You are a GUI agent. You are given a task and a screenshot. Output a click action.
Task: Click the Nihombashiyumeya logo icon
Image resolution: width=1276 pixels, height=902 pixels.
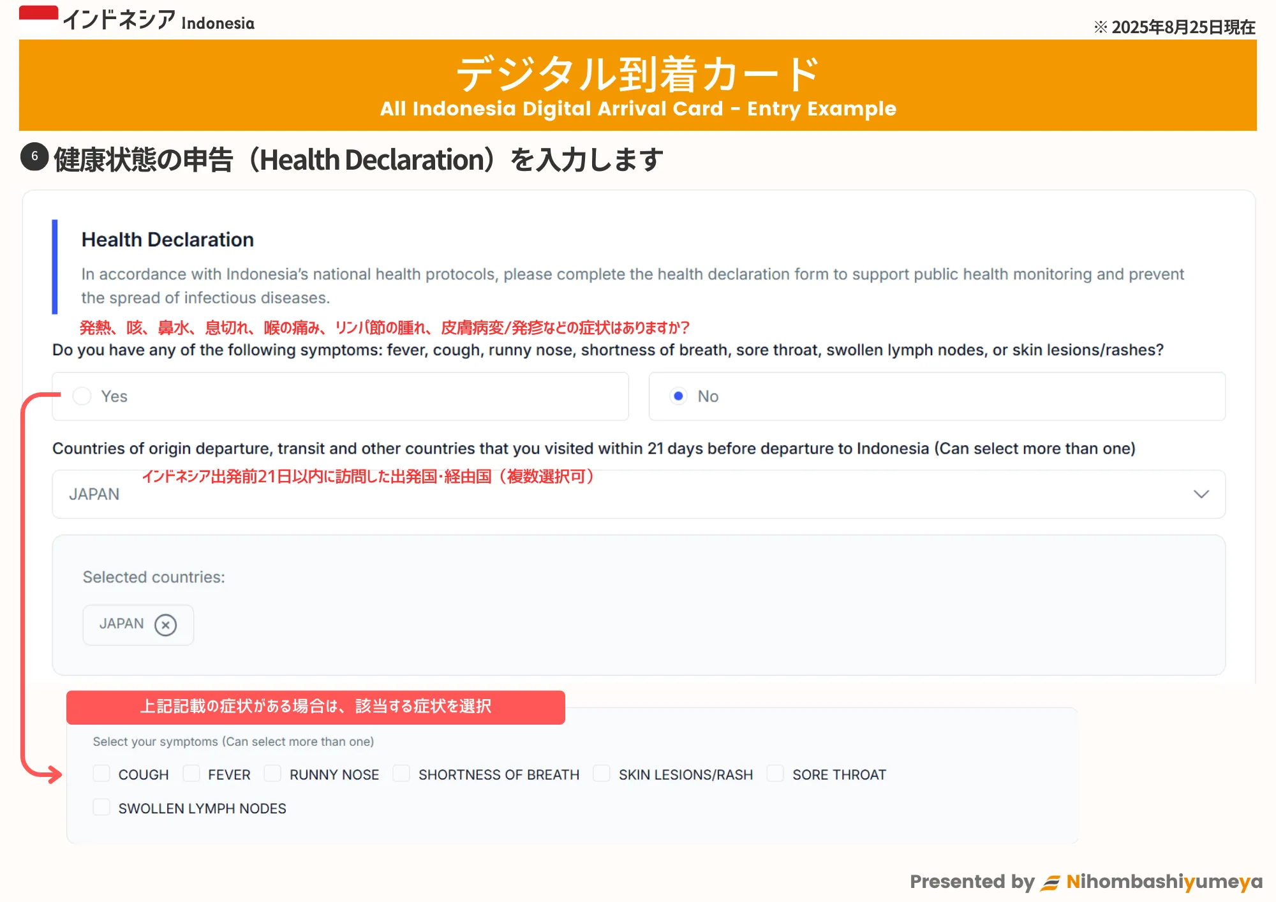(x=1050, y=883)
